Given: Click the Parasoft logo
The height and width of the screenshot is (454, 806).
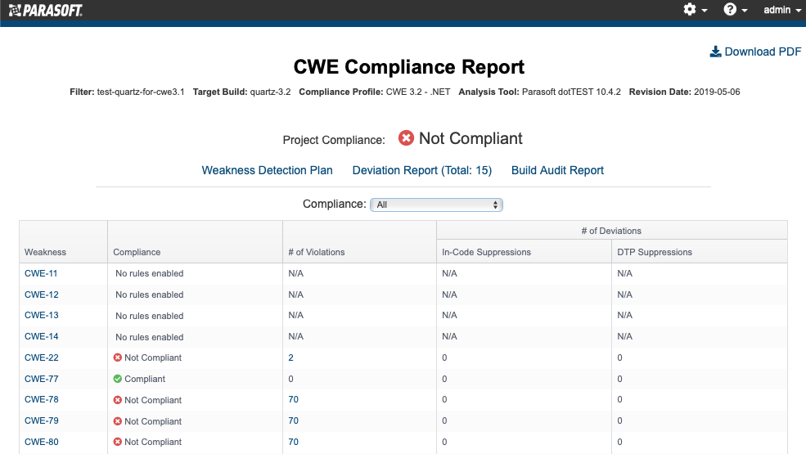Looking at the screenshot, I should point(46,11).
